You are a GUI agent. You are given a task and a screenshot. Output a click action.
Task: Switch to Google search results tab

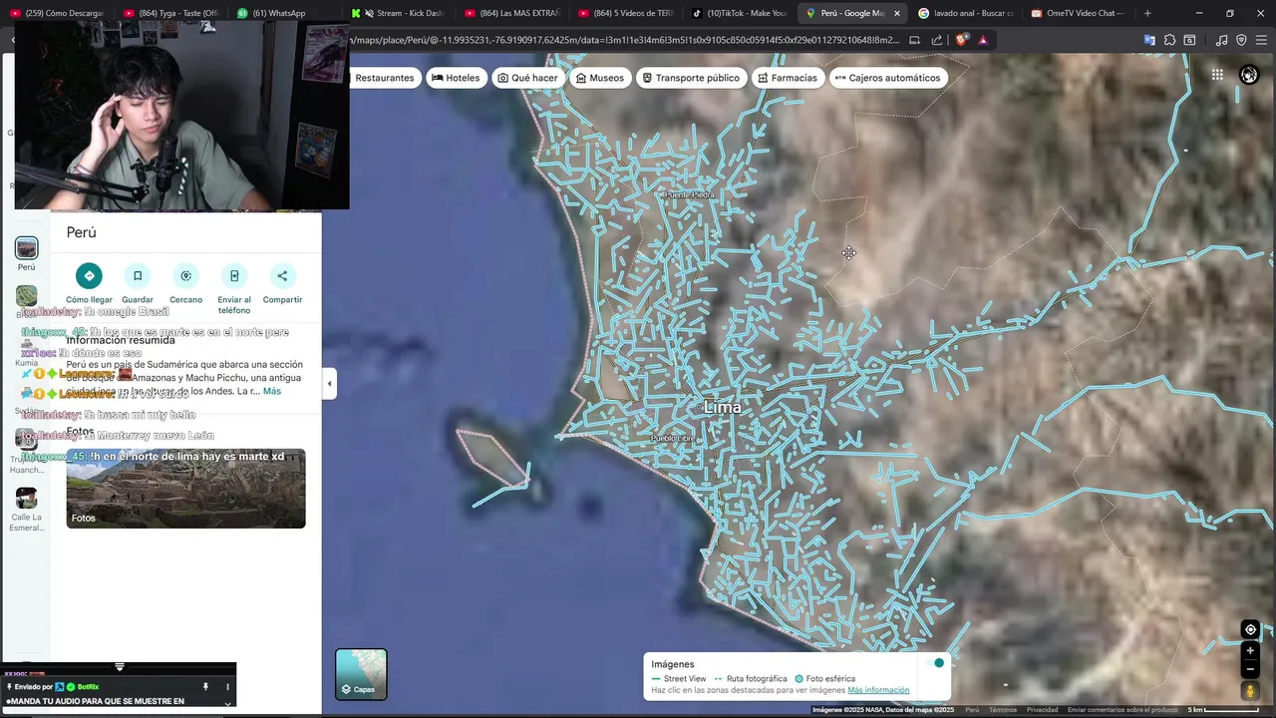pyautogui.click(x=967, y=13)
